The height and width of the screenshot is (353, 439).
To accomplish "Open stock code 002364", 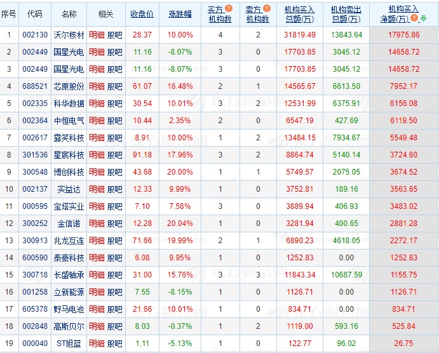I will (x=35, y=121).
